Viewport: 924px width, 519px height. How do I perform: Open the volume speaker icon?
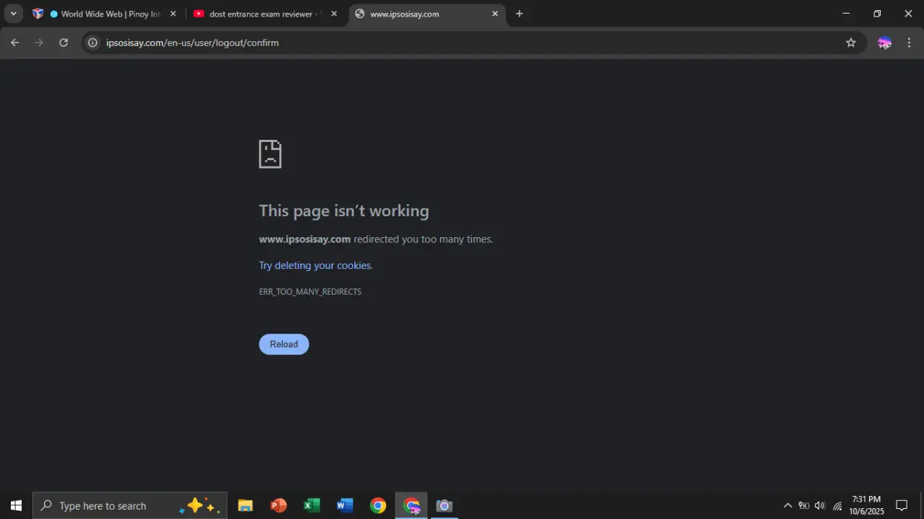[x=820, y=505]
